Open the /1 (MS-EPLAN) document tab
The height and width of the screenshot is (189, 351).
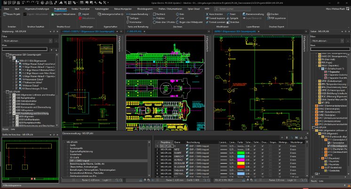click(134, 31)
